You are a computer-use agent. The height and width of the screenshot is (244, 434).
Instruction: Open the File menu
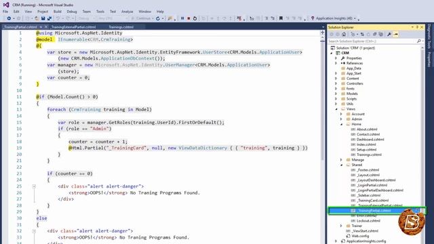point(5,12)
